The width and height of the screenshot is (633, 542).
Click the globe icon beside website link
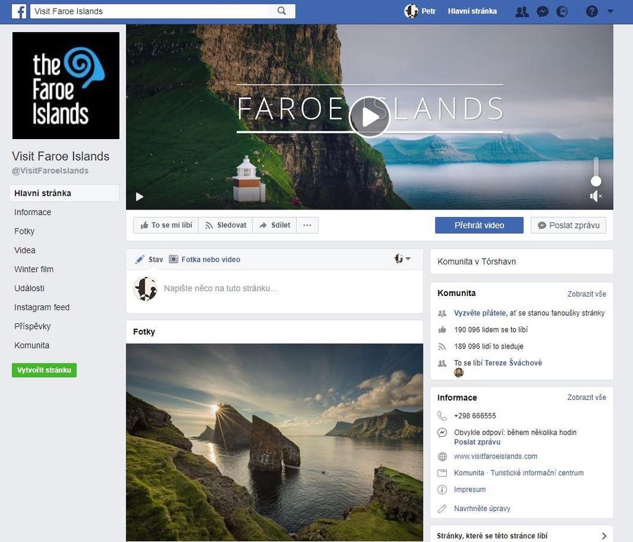[x=443, y=457]
